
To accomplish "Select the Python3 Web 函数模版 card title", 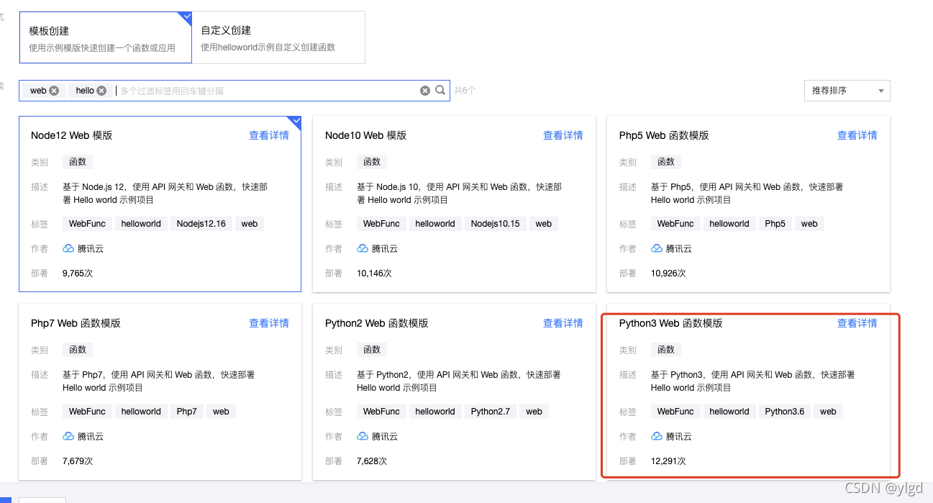I will click(x=671, y=323).
